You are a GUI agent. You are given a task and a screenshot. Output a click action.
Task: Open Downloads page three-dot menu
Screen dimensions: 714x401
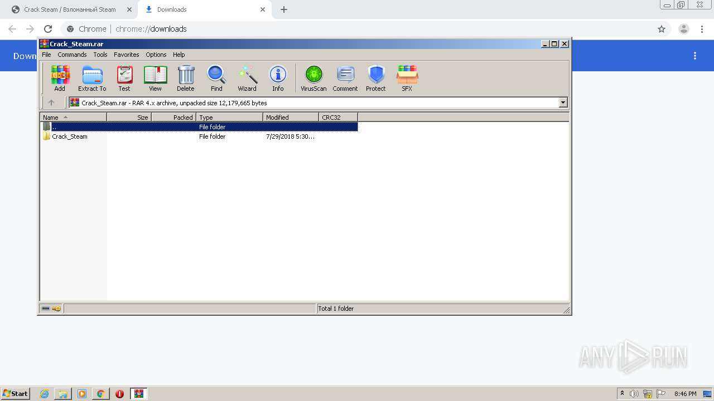695,56
